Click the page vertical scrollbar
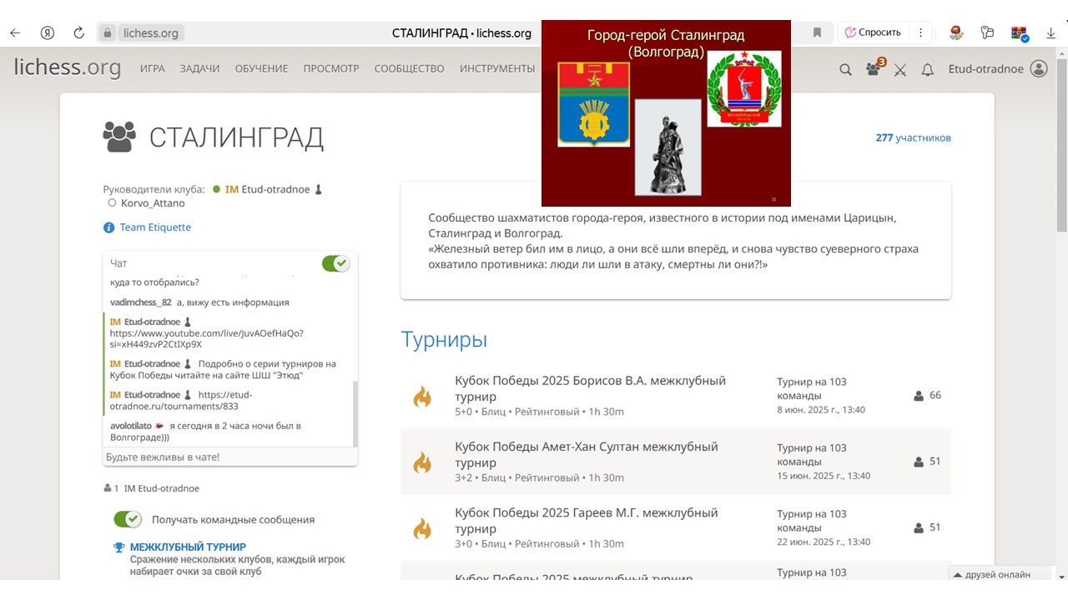The image size is (1068, 600). [1061, 146]
